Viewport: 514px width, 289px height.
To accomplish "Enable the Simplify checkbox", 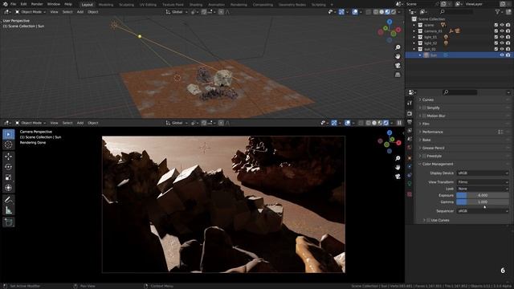I will point(424,108).
